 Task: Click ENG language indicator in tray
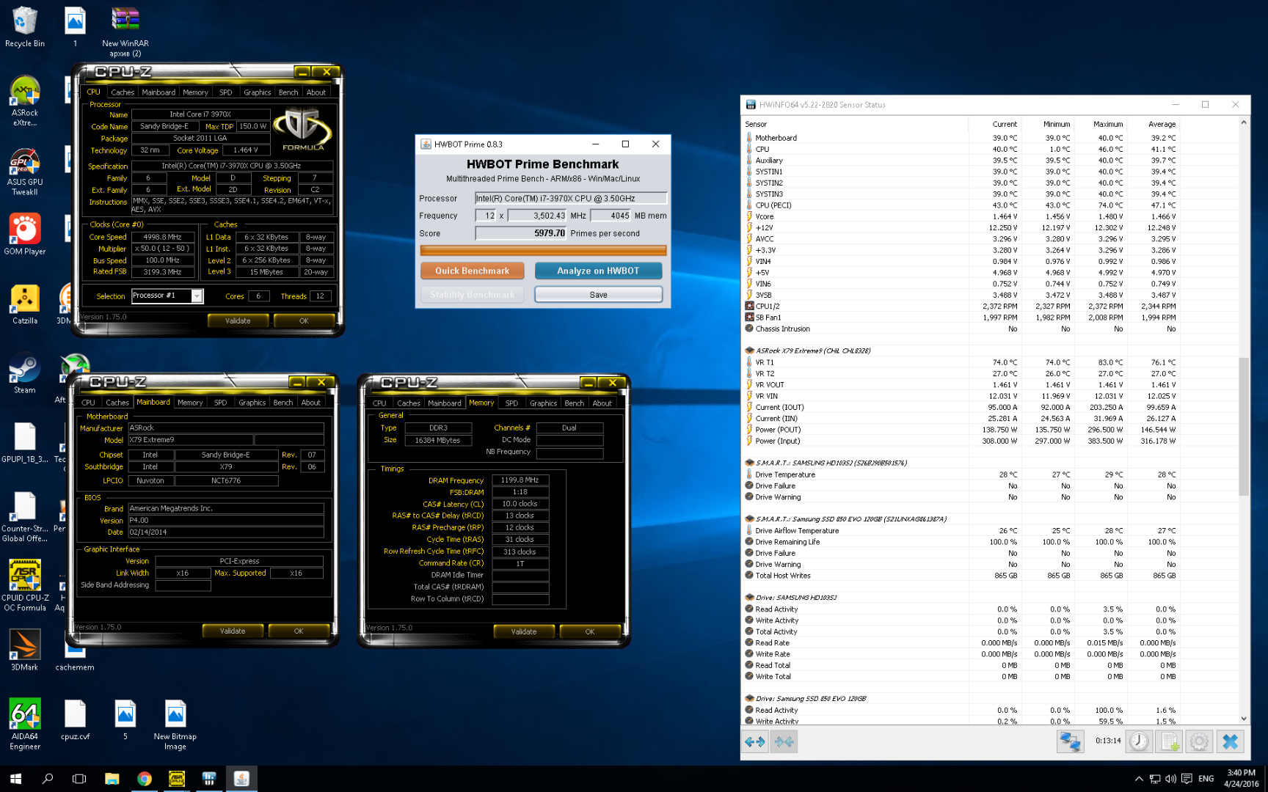1206,779
